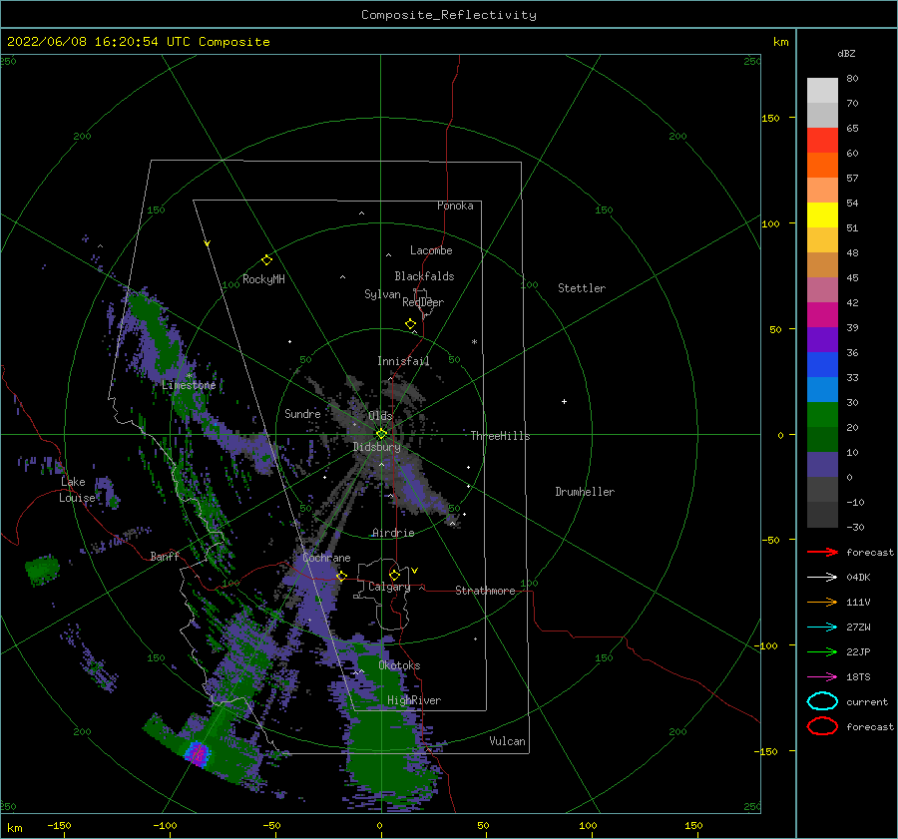Click the yellow diamond marker at Calgary
Image resolution: width=898 pixels, height=839 pixels.
pos(394,575)
